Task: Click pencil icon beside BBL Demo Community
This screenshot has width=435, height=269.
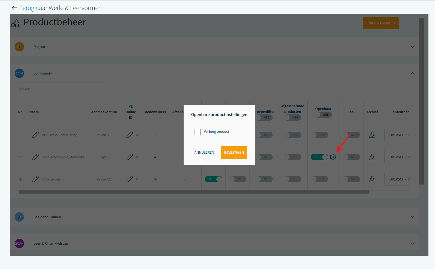Action: tap(36, 135)
